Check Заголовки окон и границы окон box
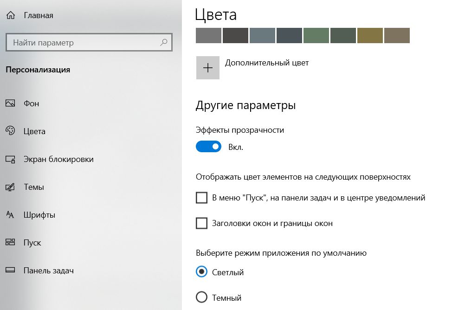This screenshot has width=465, height=310. tap(202, 223)
